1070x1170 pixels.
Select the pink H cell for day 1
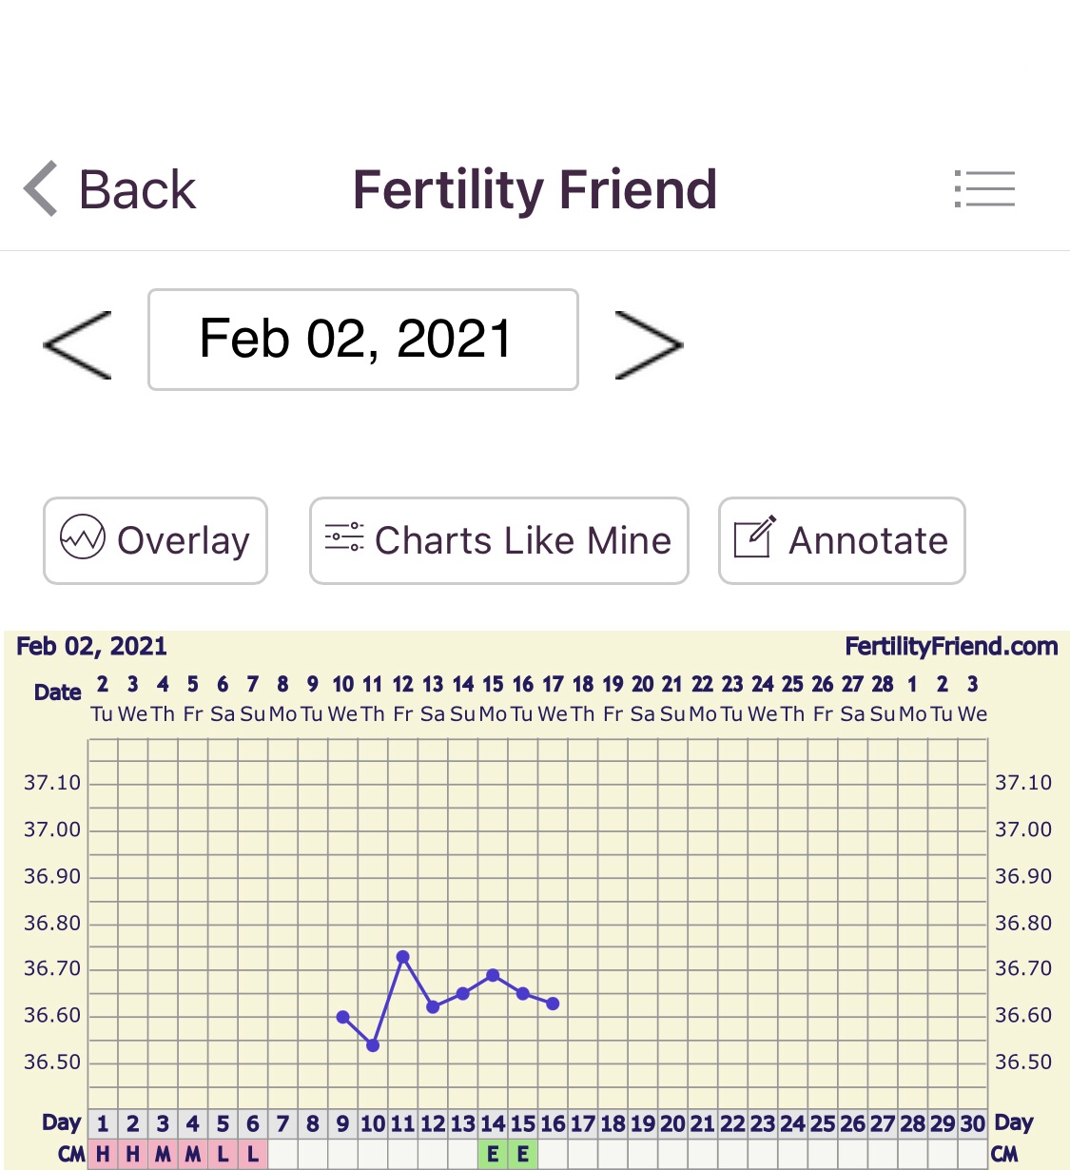point(103,1155)
